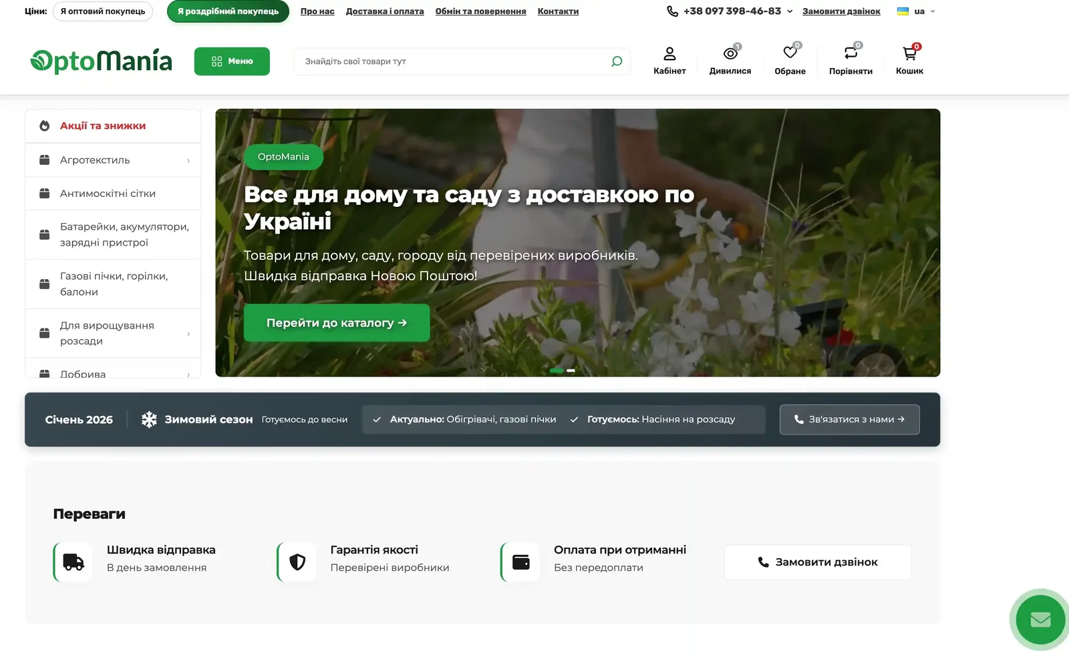Click Перейти до каталогу button
This screenshot has width=1069, height=655.
pyautogui.click(x=337, y=323)
